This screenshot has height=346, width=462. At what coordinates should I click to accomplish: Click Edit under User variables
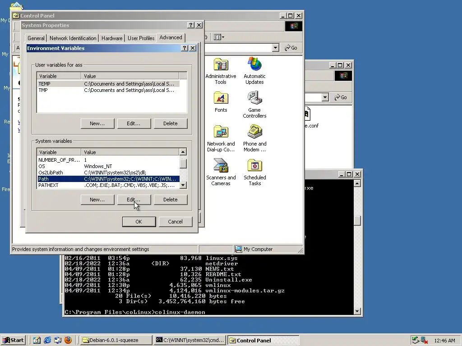(x=134, y=123)
